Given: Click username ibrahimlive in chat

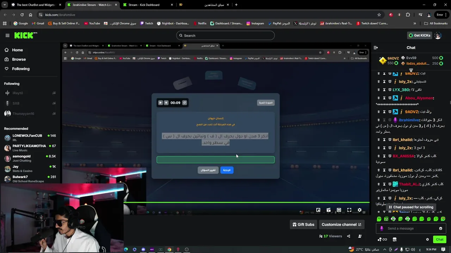Looking at the screenshot, I should pos(409,120).
